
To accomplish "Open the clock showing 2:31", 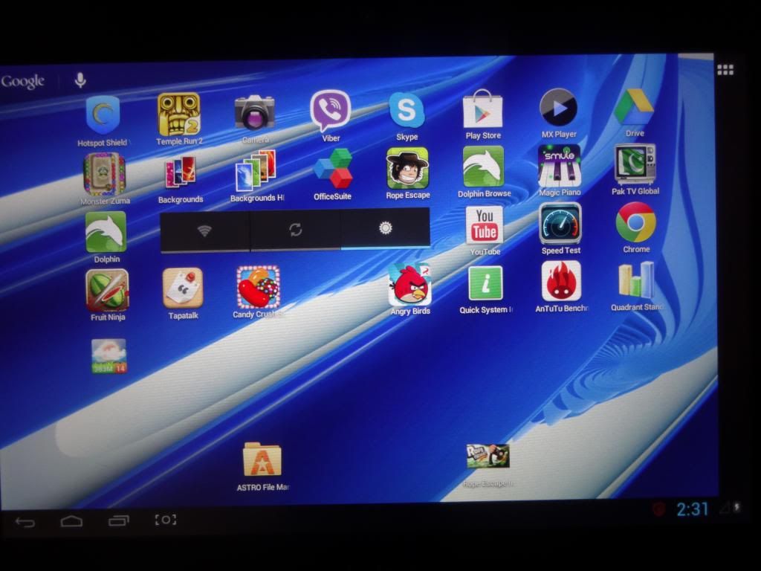I will tap(693, 509).
